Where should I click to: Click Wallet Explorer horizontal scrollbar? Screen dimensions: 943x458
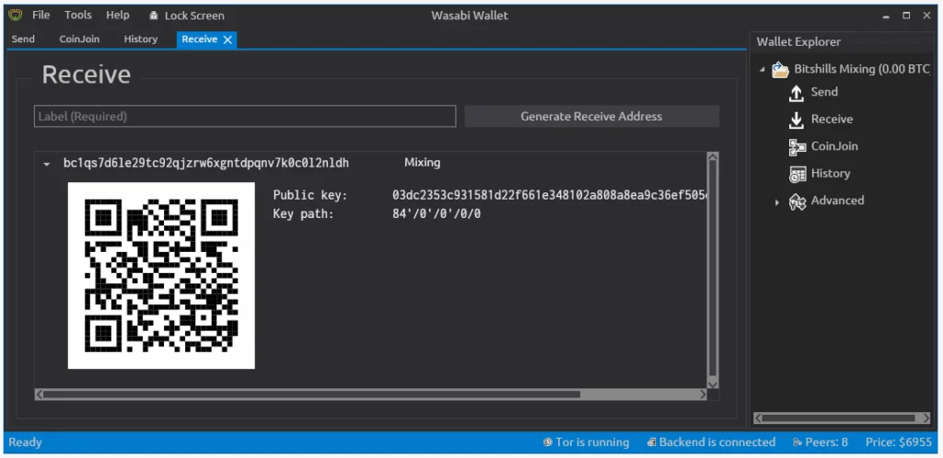click(844, 418)
